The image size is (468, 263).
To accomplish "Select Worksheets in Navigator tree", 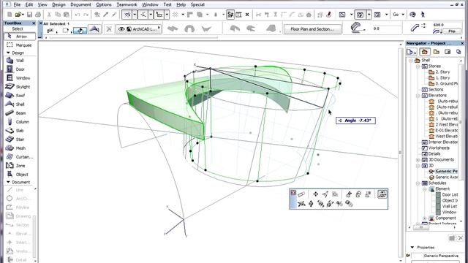I will pos(439,148).
